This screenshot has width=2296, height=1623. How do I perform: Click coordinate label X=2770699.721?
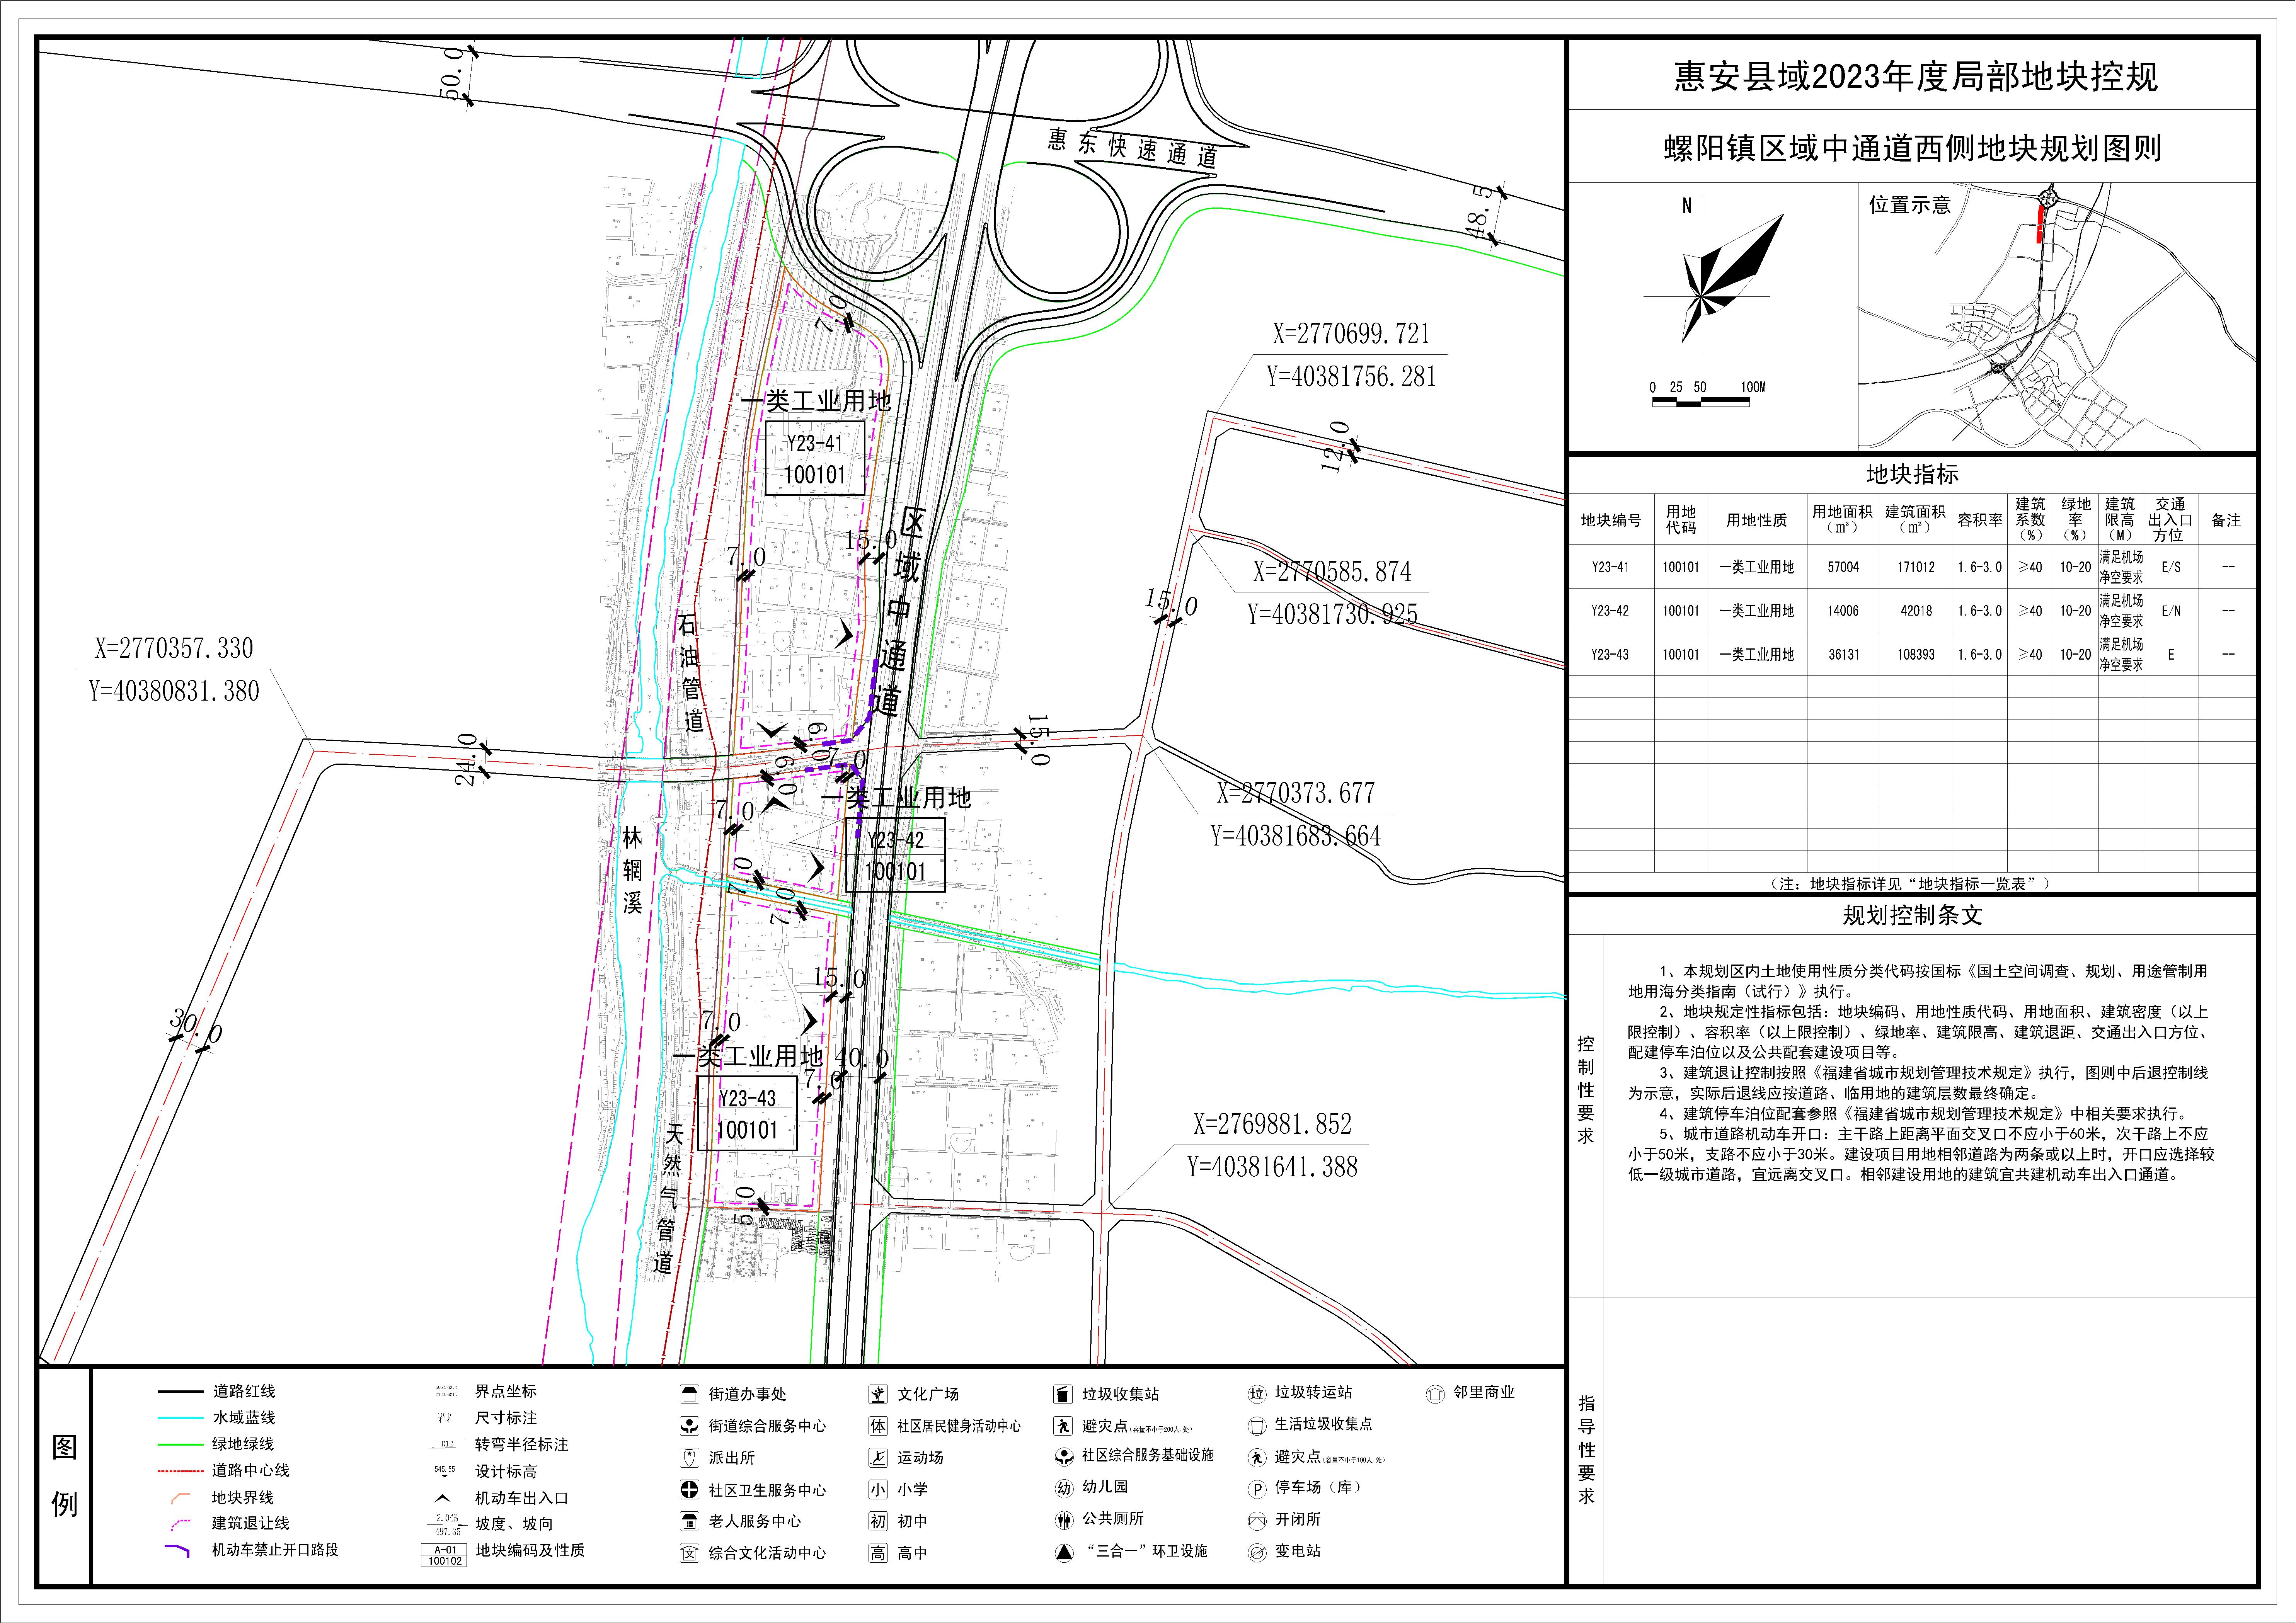pos(1351,334)
